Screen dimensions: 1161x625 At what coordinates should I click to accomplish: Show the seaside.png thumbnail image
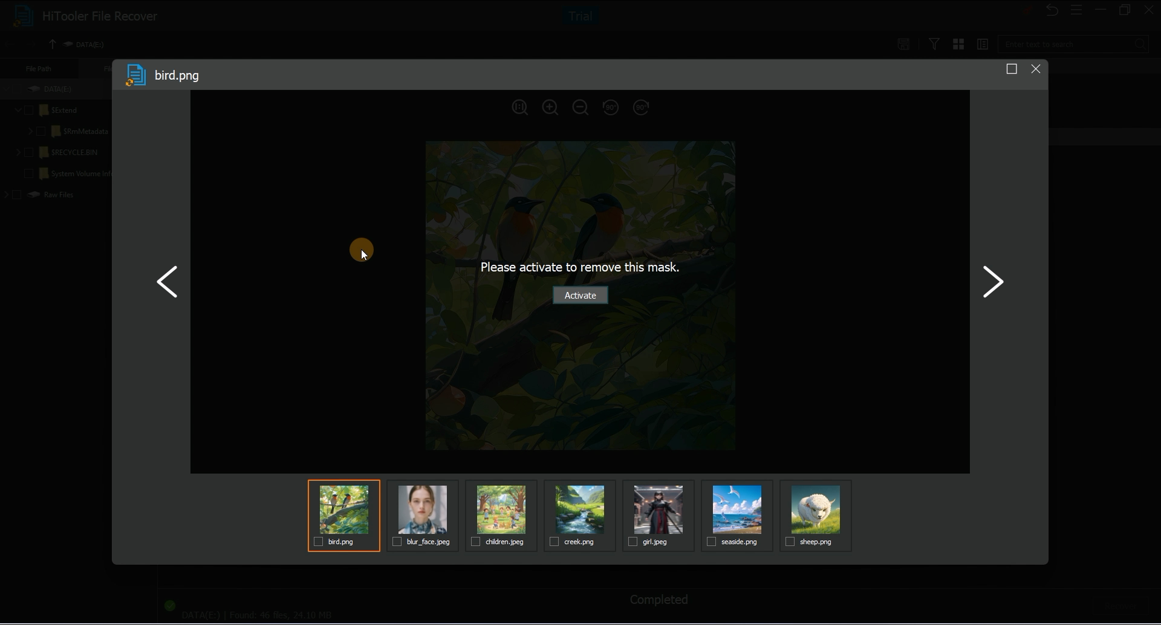737,510
